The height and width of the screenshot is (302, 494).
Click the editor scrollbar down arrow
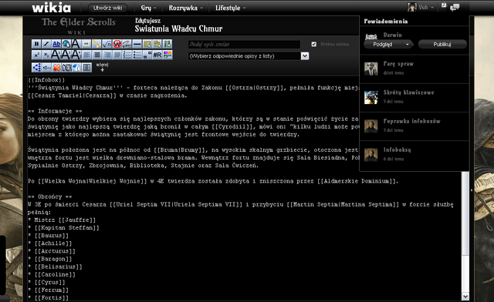pos(465,297)
